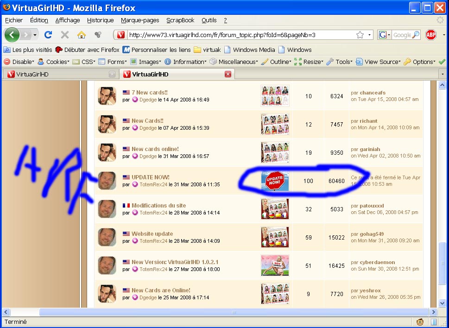Close the active VirtuaGirlHD tab
The height and width of the screenshot is (328, 449).
[x=228, y=74]
